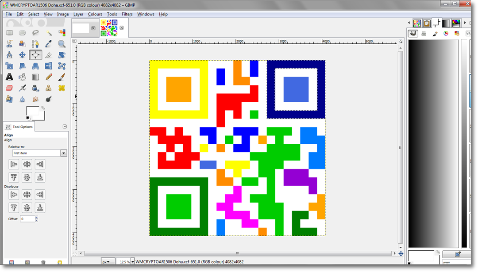Align vertical middle of target
The height and width of the screenshot is (272, 478).
pos(27,177)
